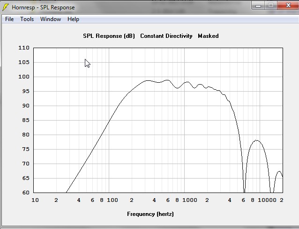Click the 'Frequency (hertz)' axis label
This screenshot has width=299, height=229.
point(150,214)
